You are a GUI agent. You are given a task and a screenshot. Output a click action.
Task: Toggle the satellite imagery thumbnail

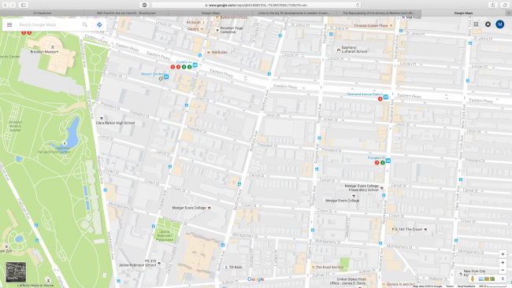(x=16, y=272)
